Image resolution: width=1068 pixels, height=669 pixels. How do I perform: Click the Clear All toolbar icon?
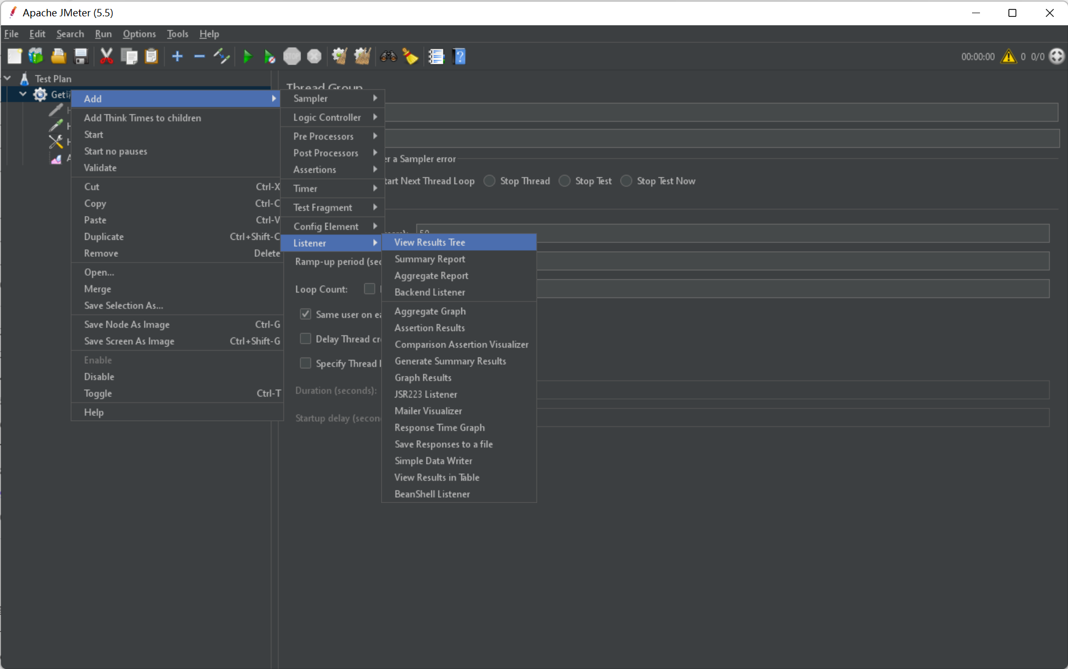[362, 56]
